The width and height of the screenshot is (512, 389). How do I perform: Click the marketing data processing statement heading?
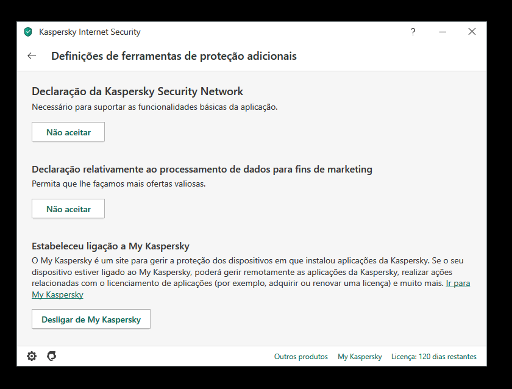click(x=202, y=169)
